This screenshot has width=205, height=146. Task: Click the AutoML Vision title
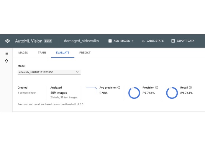click(x=29, y=41)
